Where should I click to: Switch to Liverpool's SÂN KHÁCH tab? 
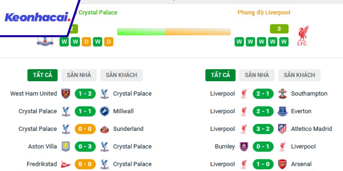click(x=299, y=75)
